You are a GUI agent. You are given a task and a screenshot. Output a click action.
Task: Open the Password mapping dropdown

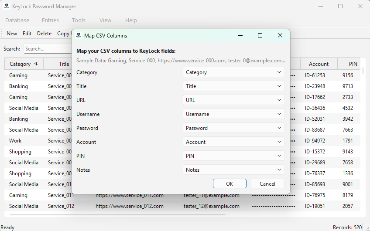click(x=233, y=128)
